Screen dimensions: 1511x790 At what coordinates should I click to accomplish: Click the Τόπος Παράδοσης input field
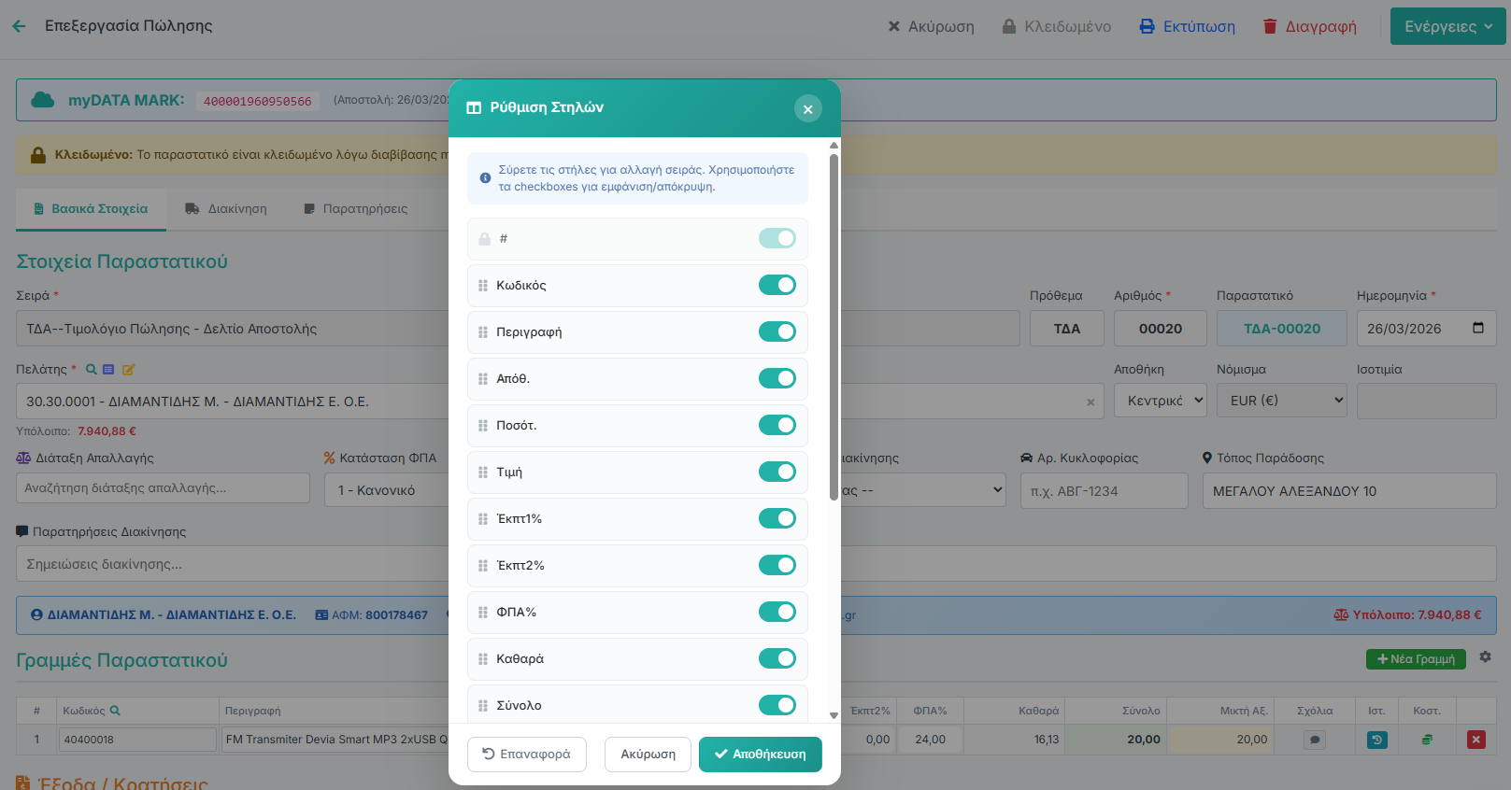1349,491
